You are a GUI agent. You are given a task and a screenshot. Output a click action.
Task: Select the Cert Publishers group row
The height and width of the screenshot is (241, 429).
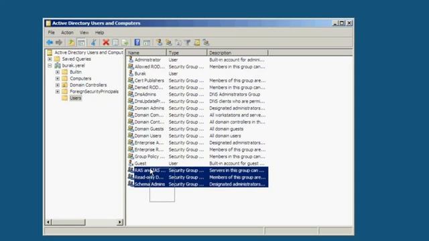198,80
